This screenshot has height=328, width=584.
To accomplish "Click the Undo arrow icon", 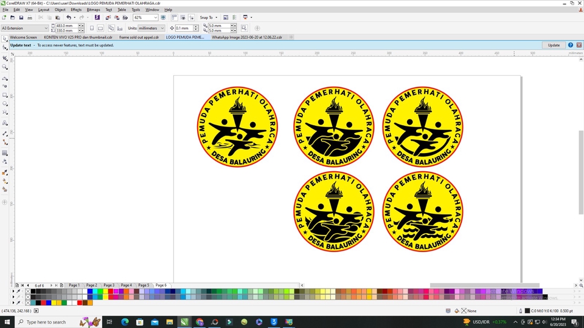I will coord(69,18).
